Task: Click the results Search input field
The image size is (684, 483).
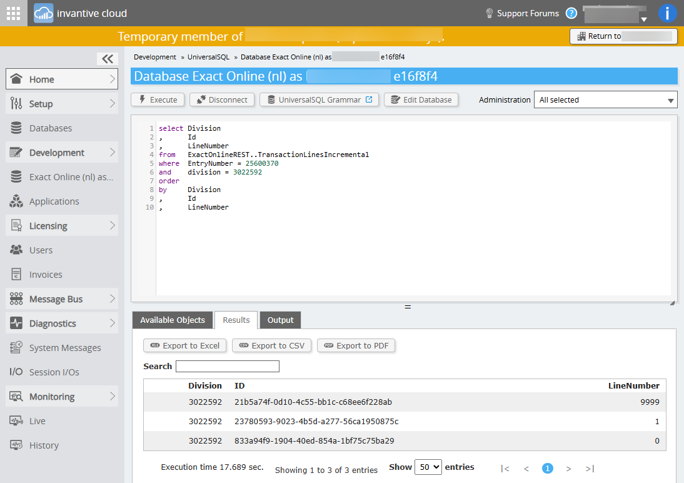Action: [227, 366]
